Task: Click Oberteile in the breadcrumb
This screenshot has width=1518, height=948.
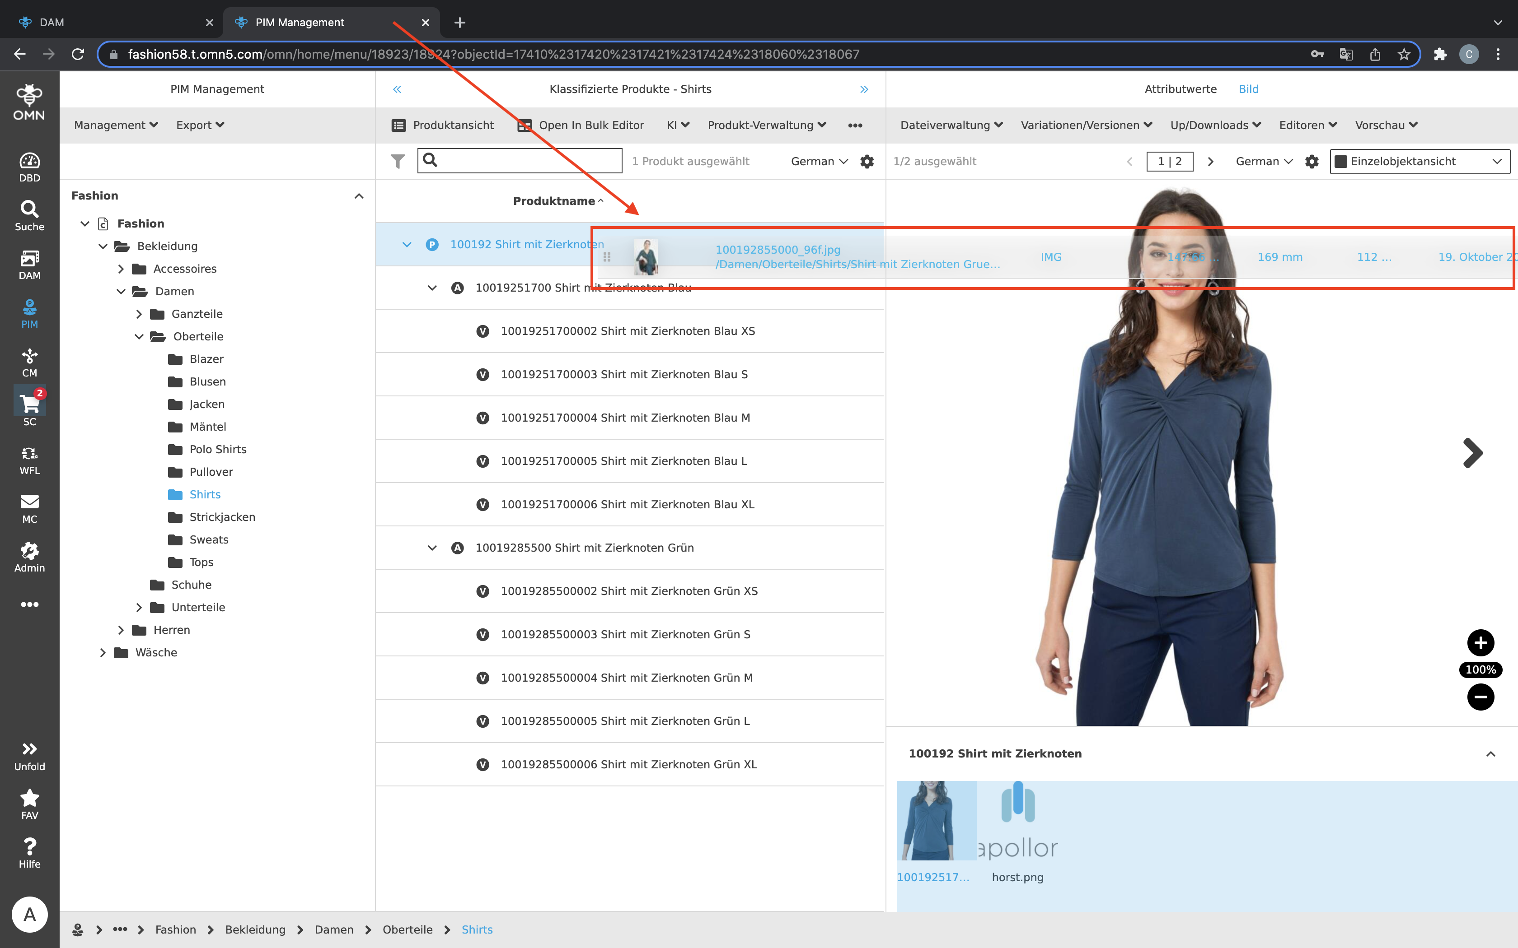Action: 407,929
